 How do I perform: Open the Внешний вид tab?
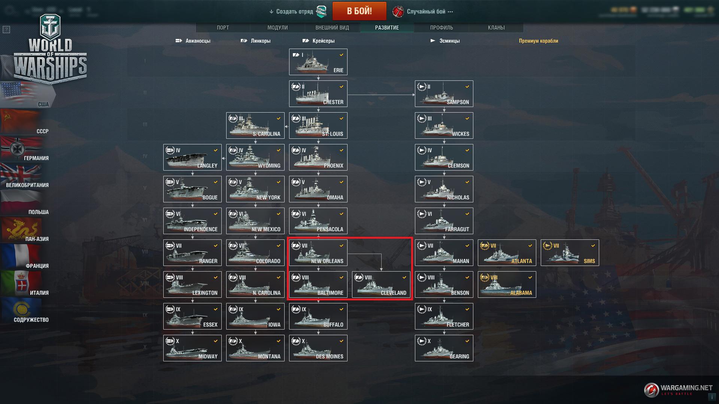[332, 28]
